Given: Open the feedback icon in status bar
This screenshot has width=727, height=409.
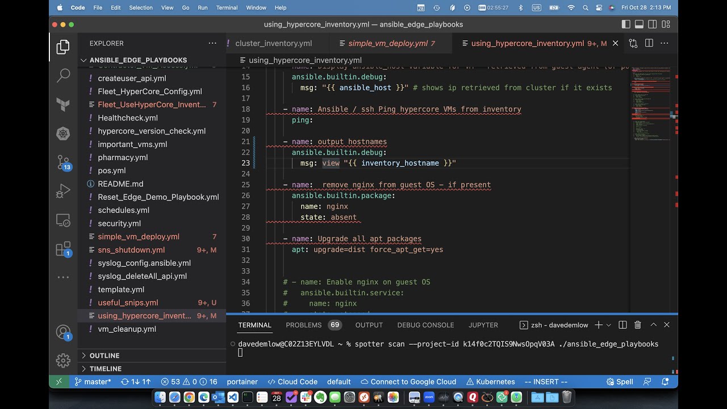Looking at the screenshot, I should [647, 382].
